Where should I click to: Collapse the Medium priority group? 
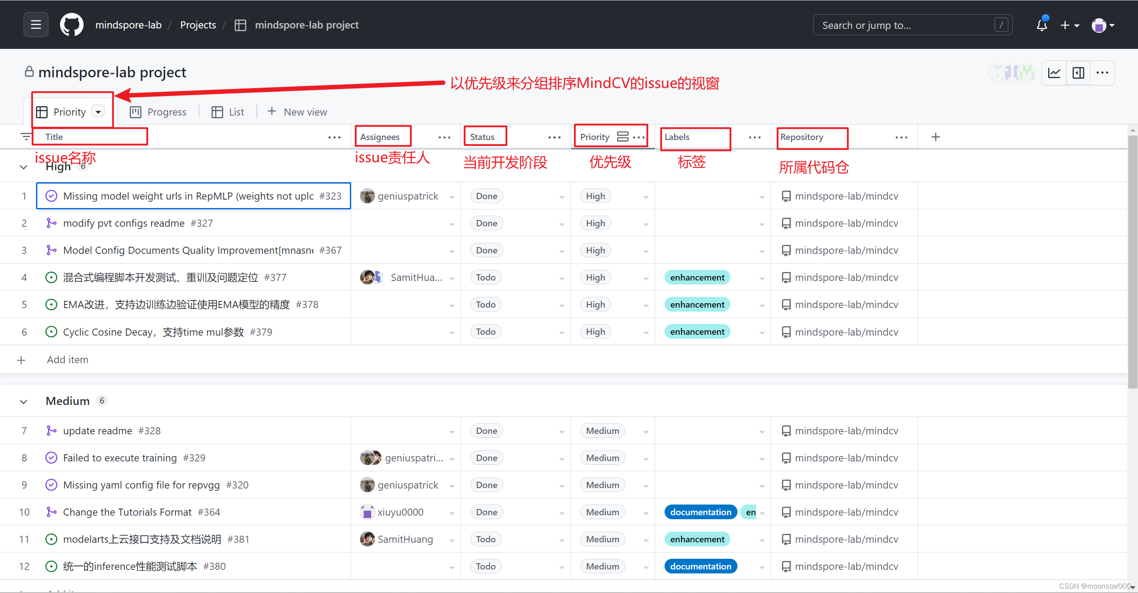[24, 401]
